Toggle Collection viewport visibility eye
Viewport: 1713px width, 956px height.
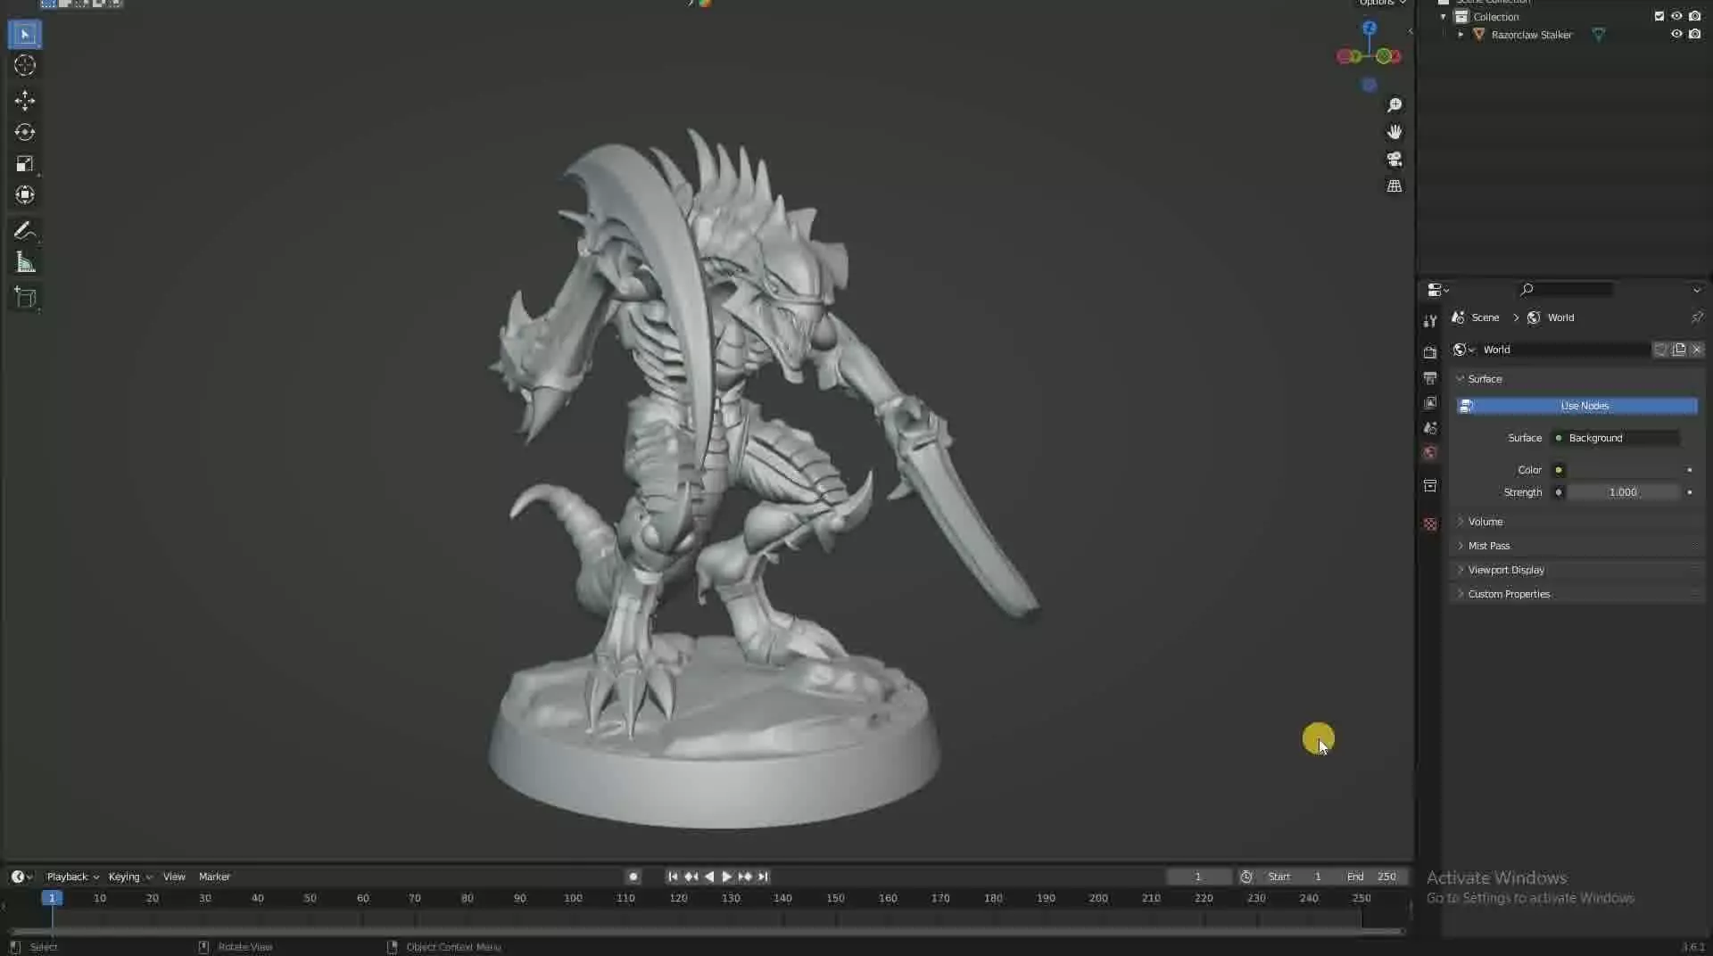pyautogui.click(x=1676, y=16)
